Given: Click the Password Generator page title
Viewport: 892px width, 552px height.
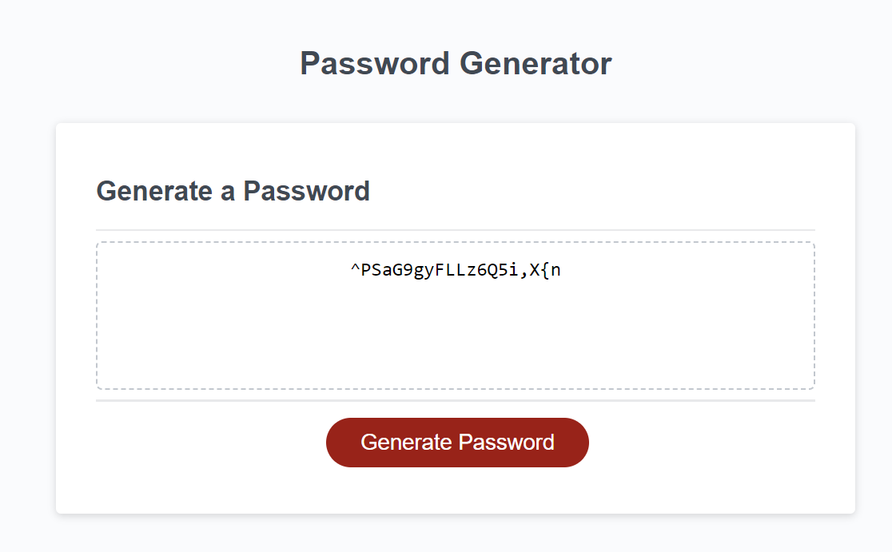Looking at the screenshot, I should click(x=456, y=63).
